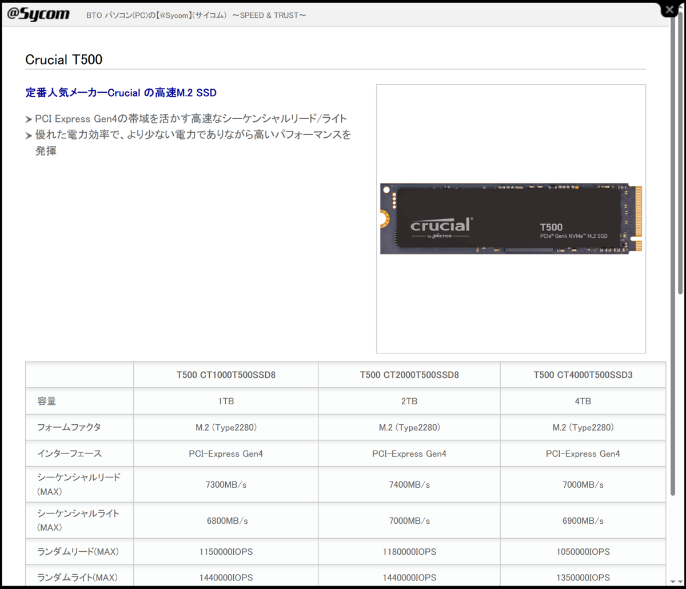The image size is (686, 589).
Task: Click the @Sycom logo in the header
Action: pos(38,14)
